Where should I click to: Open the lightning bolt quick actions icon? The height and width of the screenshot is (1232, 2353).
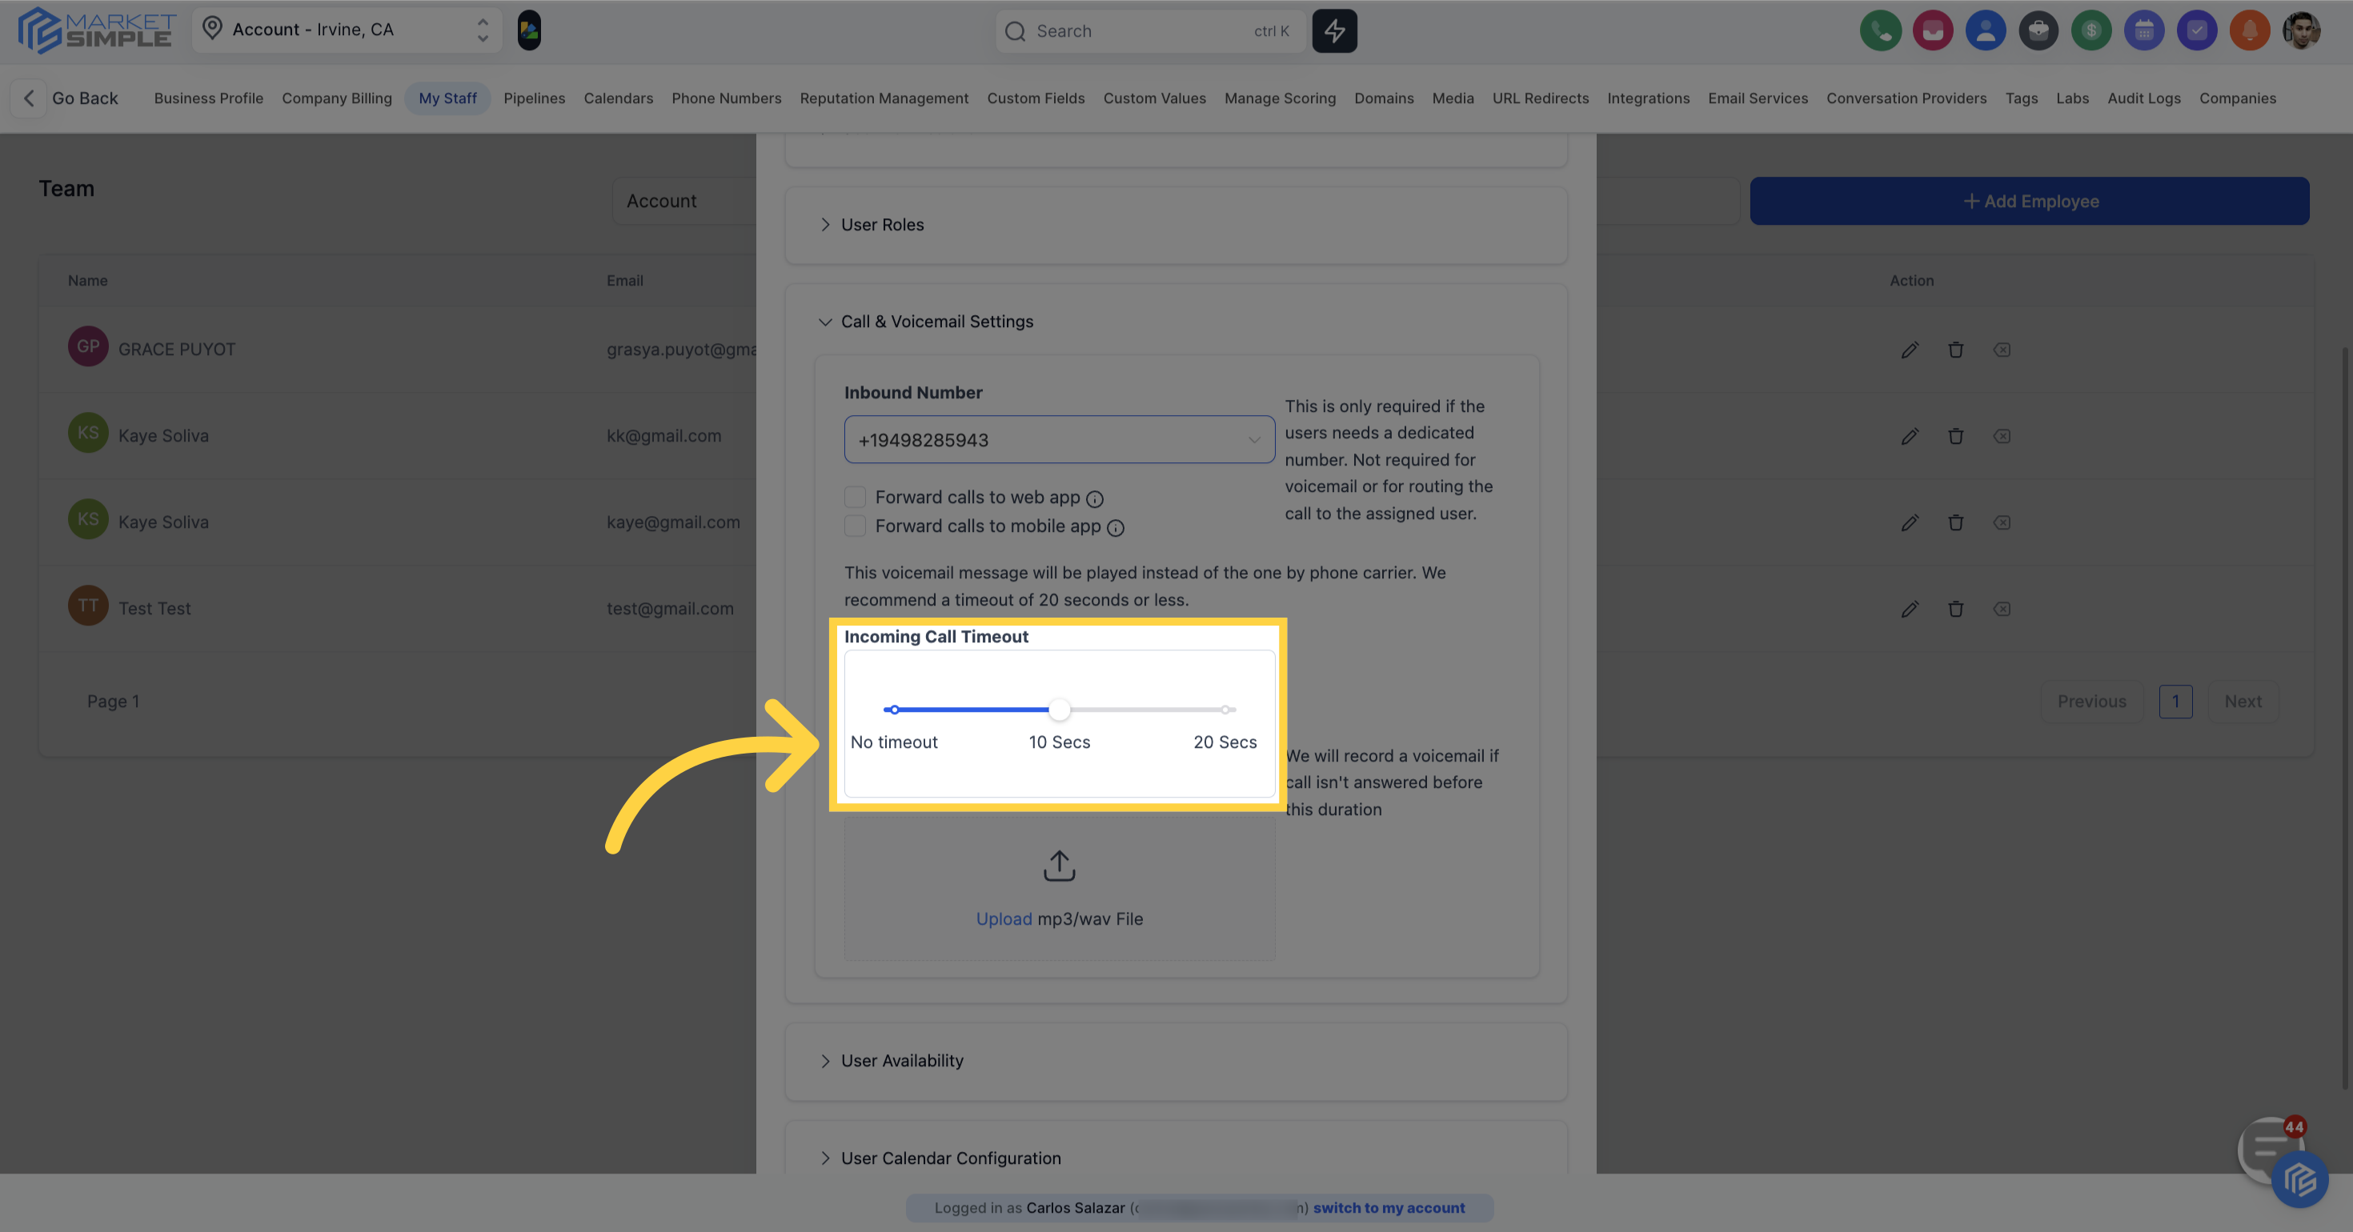point(1334,31)
